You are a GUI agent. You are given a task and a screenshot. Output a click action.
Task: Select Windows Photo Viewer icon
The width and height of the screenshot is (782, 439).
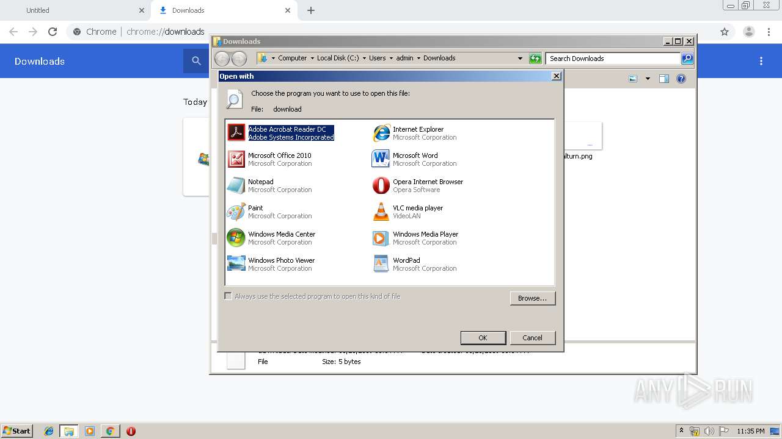(236, 263)
